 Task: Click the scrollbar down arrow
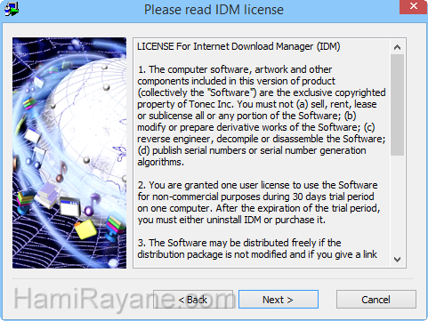pyautogui.click(x=397, y=260)
